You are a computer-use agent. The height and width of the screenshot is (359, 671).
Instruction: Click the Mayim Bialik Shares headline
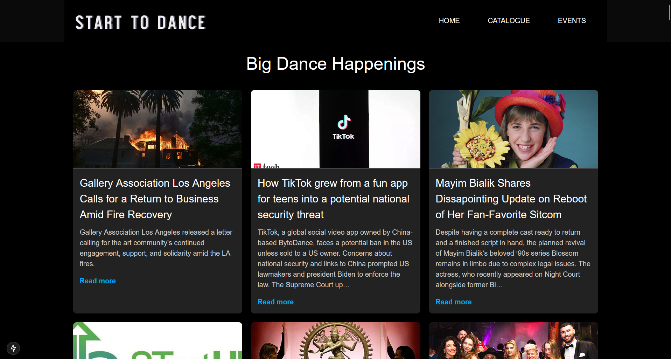[x=511, y=199]
